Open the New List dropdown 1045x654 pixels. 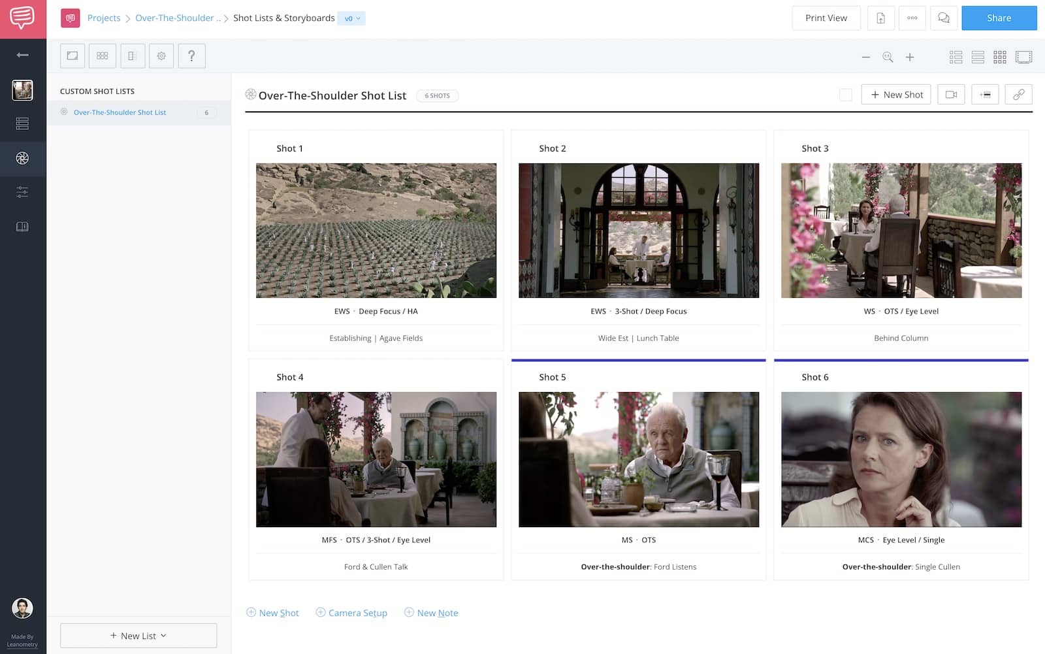coord(138,636)
